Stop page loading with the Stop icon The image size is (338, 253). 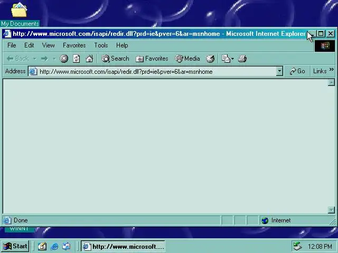tap(64, 59)
